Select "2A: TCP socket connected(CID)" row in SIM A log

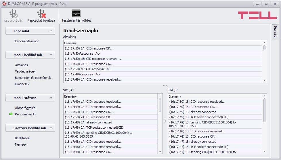click(110, 127)
